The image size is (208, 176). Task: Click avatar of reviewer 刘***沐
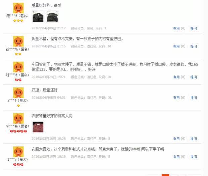click(x=18, y=67)
